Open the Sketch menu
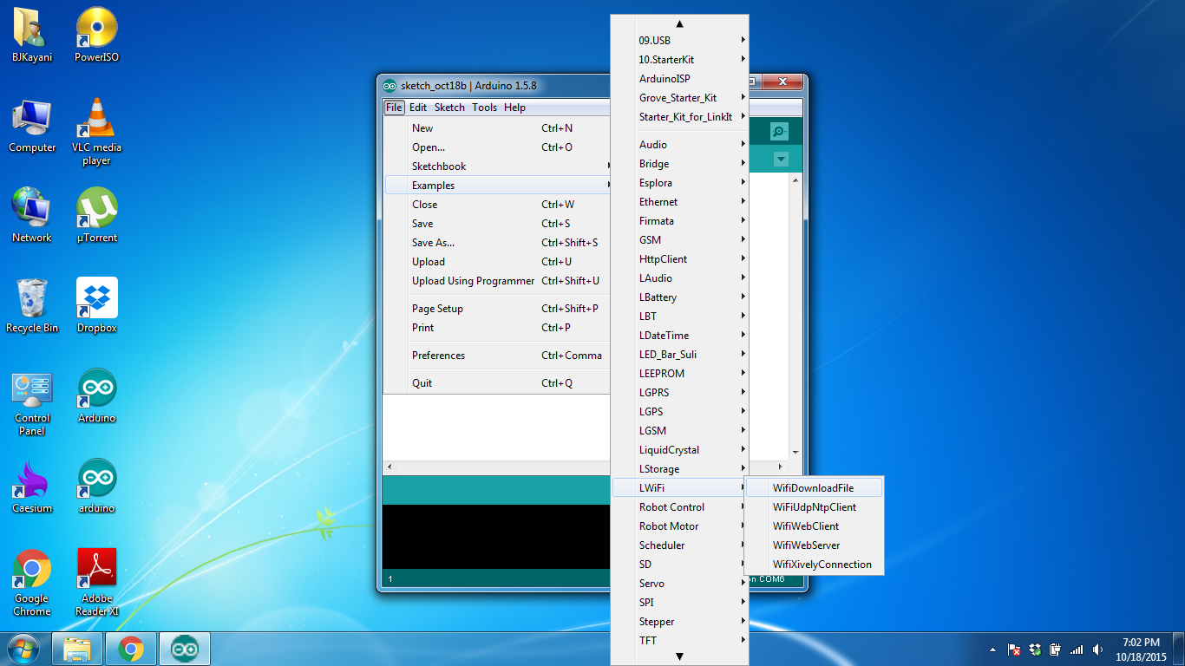 coord(449,108)
